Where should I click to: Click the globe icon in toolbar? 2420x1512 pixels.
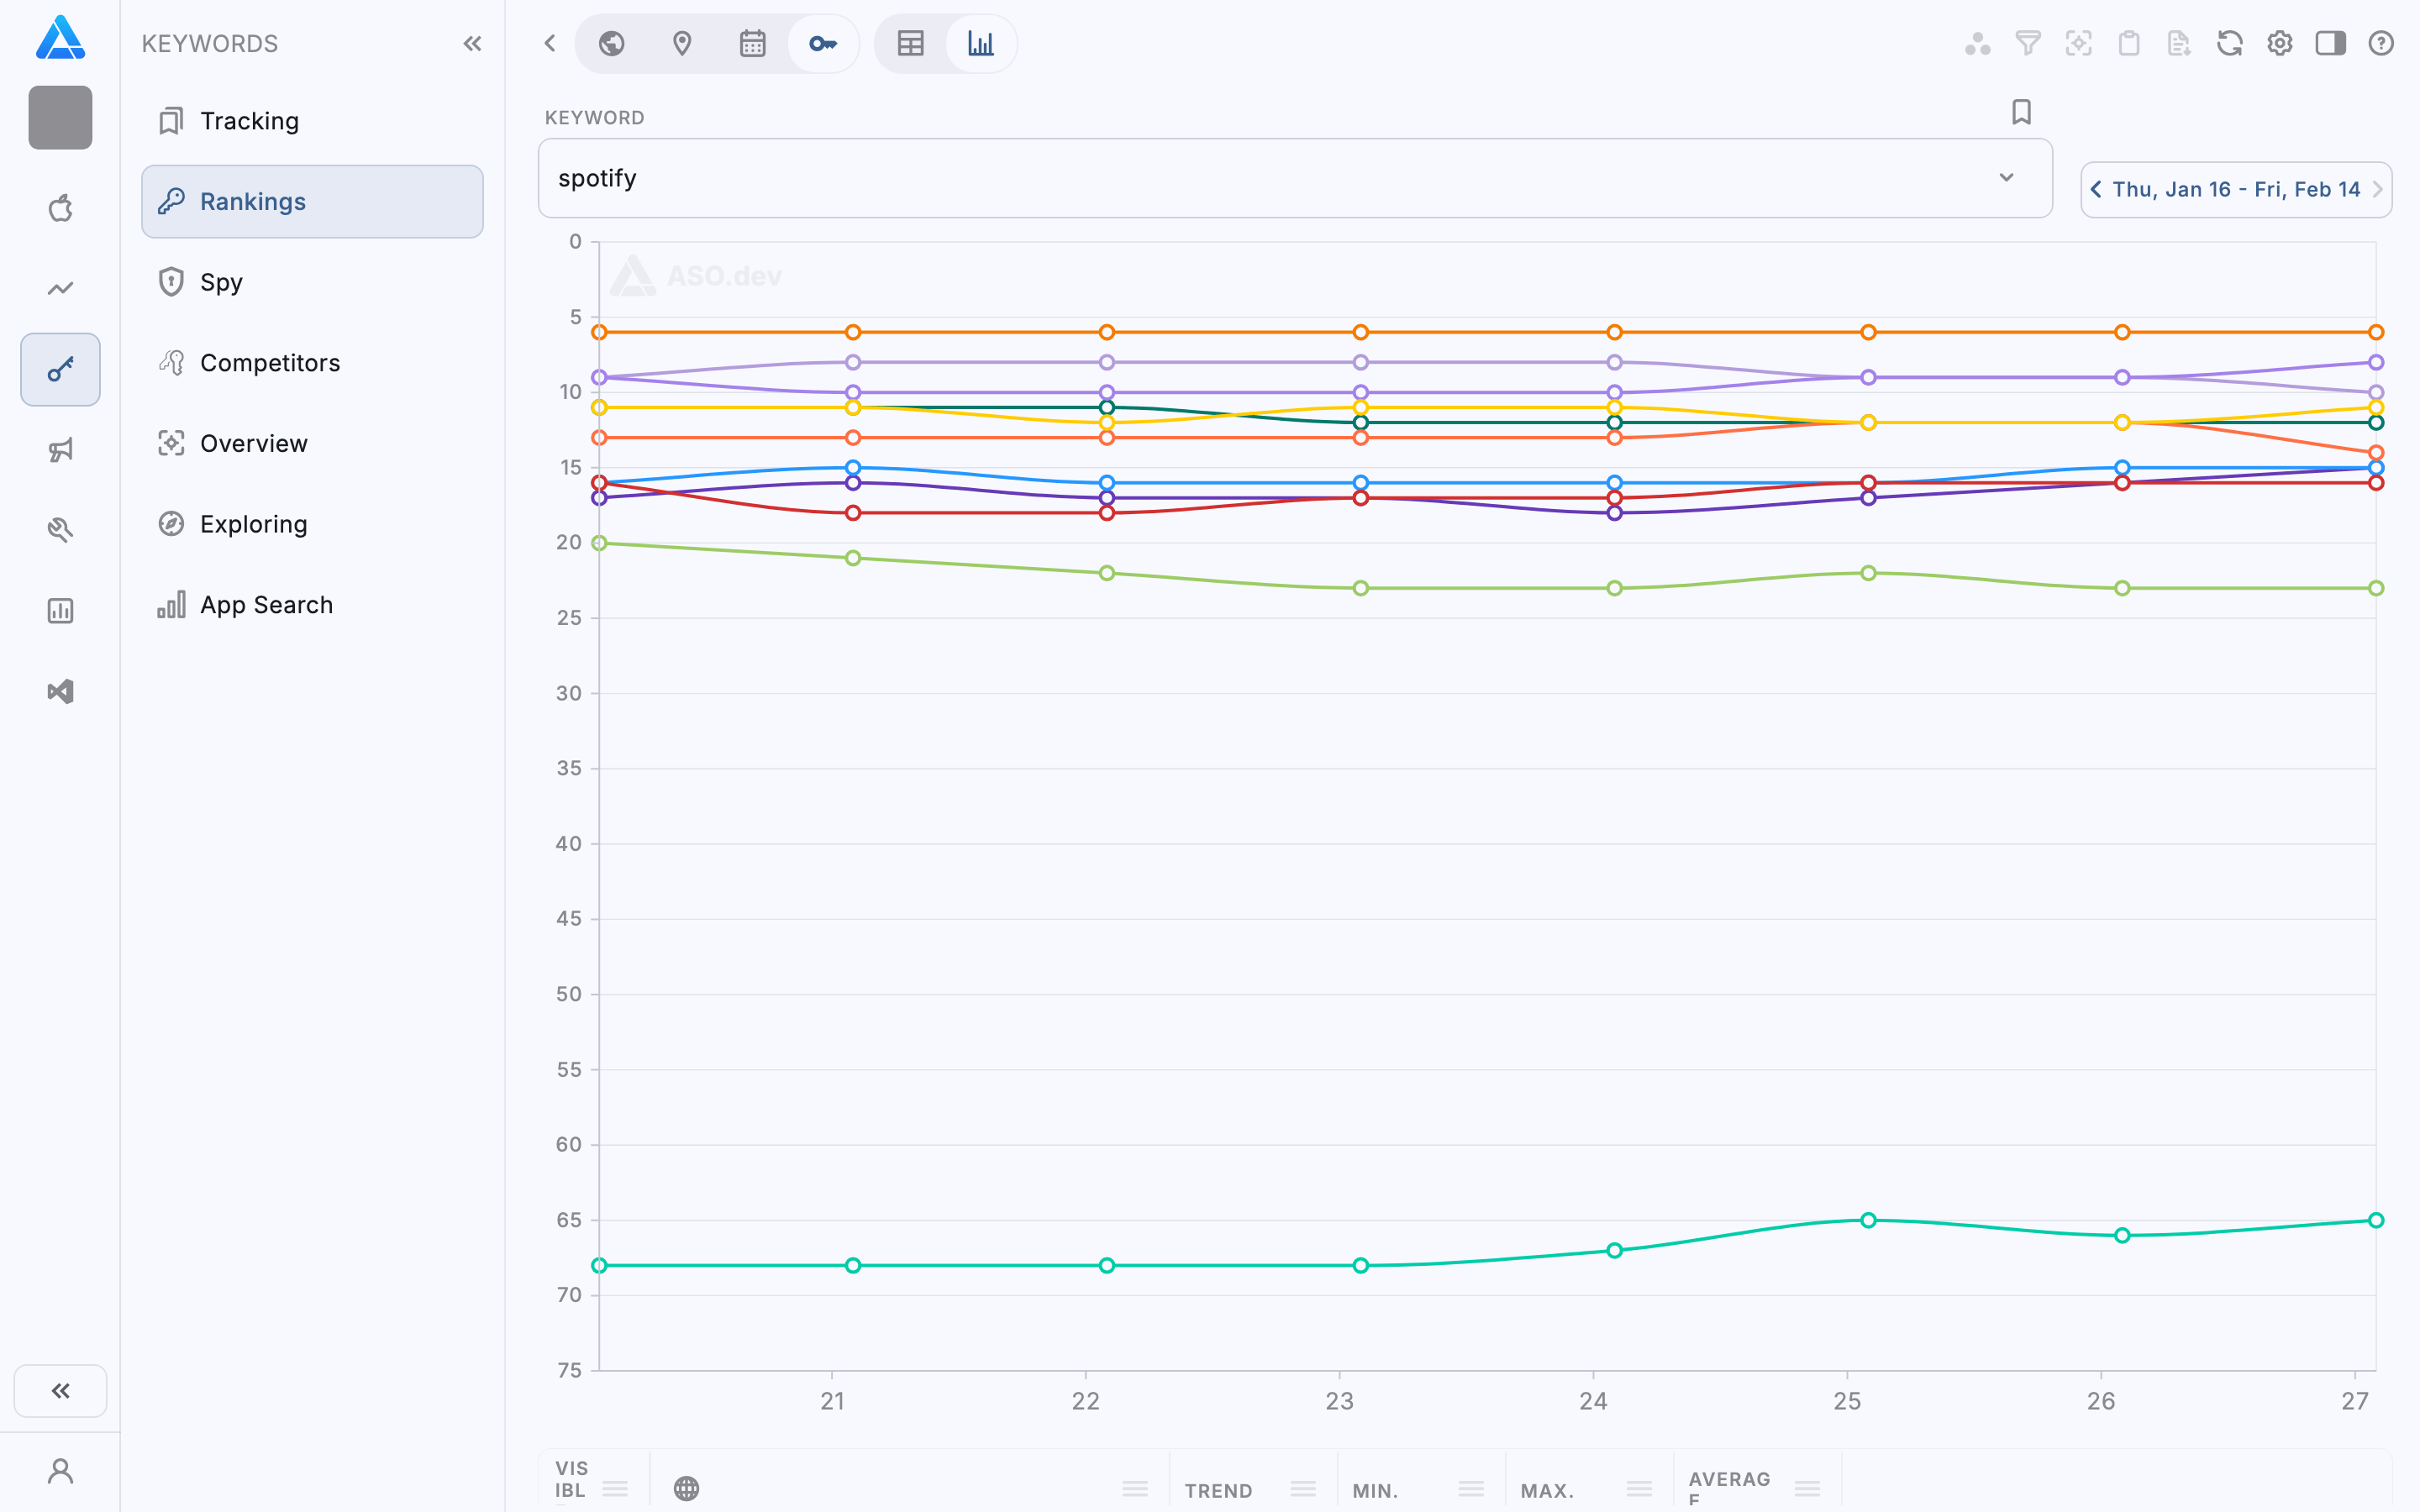tap(612, 43)
